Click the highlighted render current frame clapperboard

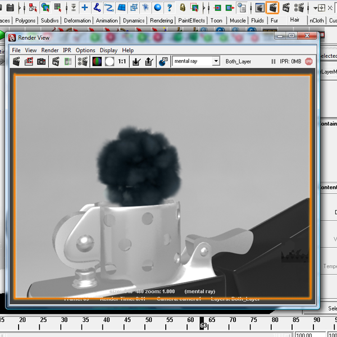[272, 8]
